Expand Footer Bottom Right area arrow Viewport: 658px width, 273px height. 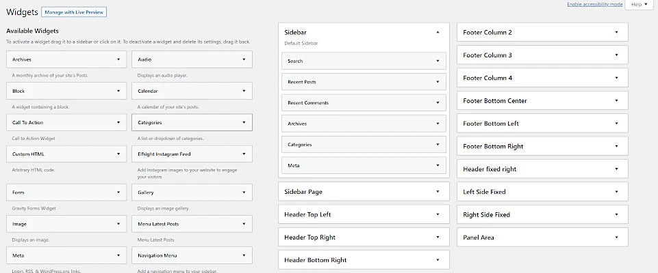click(616, 146)
